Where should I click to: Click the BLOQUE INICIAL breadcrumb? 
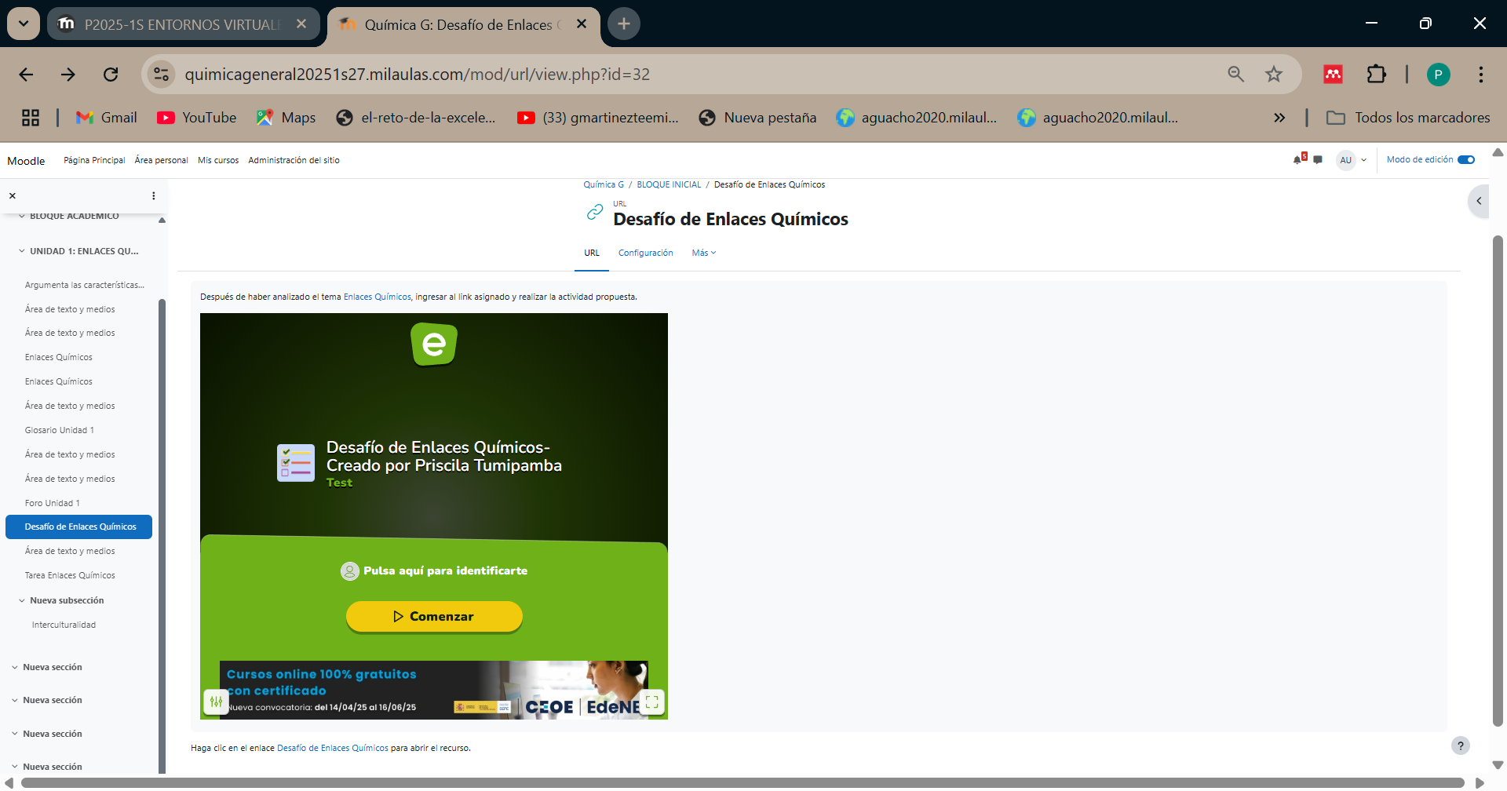669,184
